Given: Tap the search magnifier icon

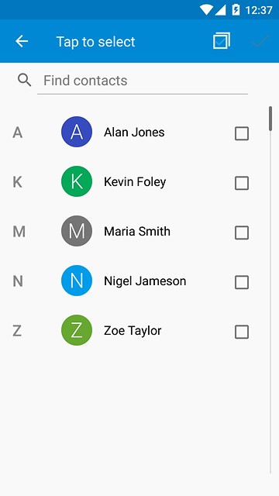Looking at the screenshot, I should coord(24,81).
